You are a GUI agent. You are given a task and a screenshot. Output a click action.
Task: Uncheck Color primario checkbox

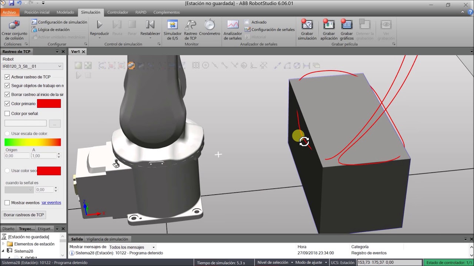[x=7, y=104]
